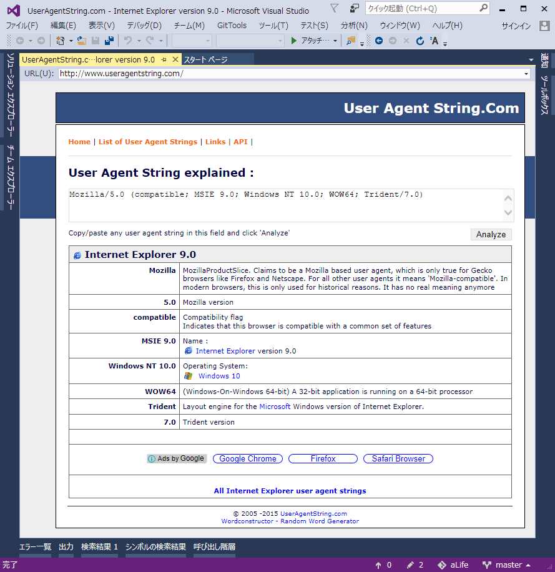Screen dimensions: 555x572
Task: Open the master branch selector
Action: (x=506, y=565)
